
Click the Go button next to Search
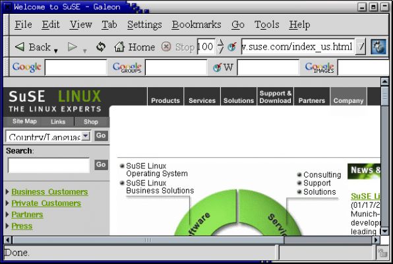click(x=102, y=164)
